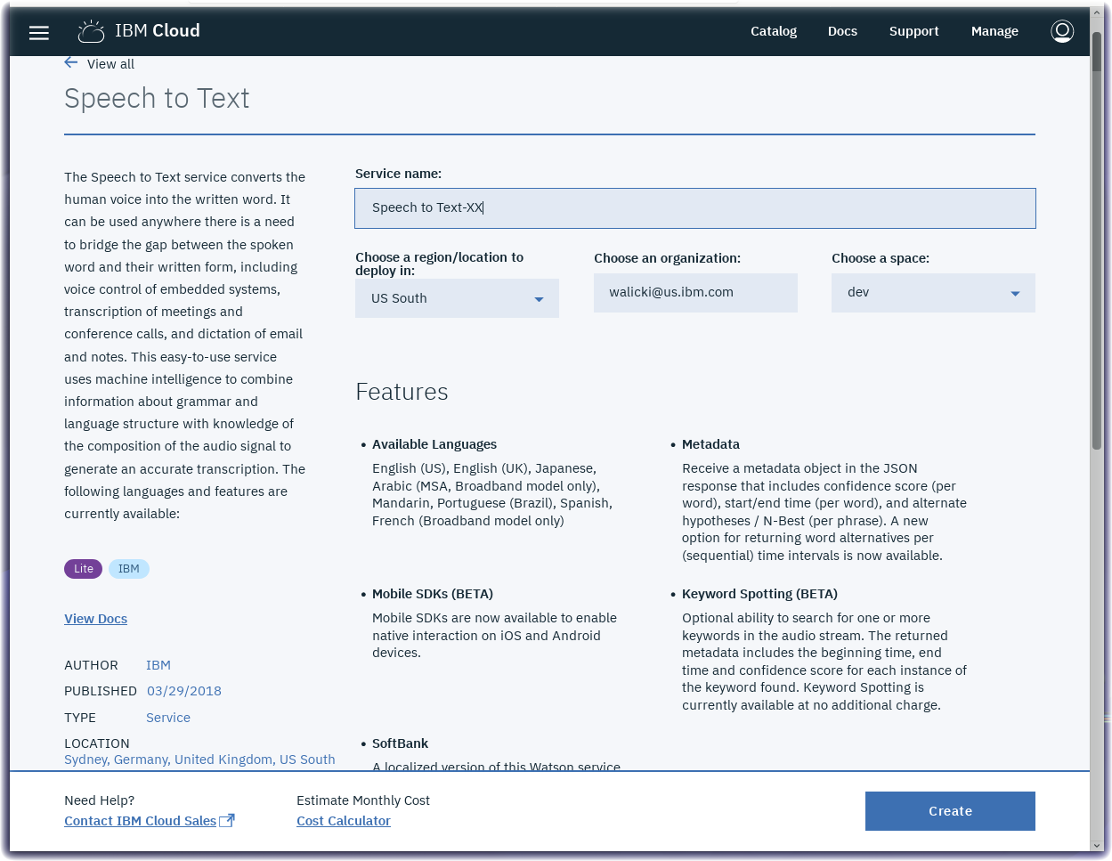This screenshot has width=1112, height=861.
Task: Open the Contact IBM Cloud Sales link
Action: [x=140, y=821]
